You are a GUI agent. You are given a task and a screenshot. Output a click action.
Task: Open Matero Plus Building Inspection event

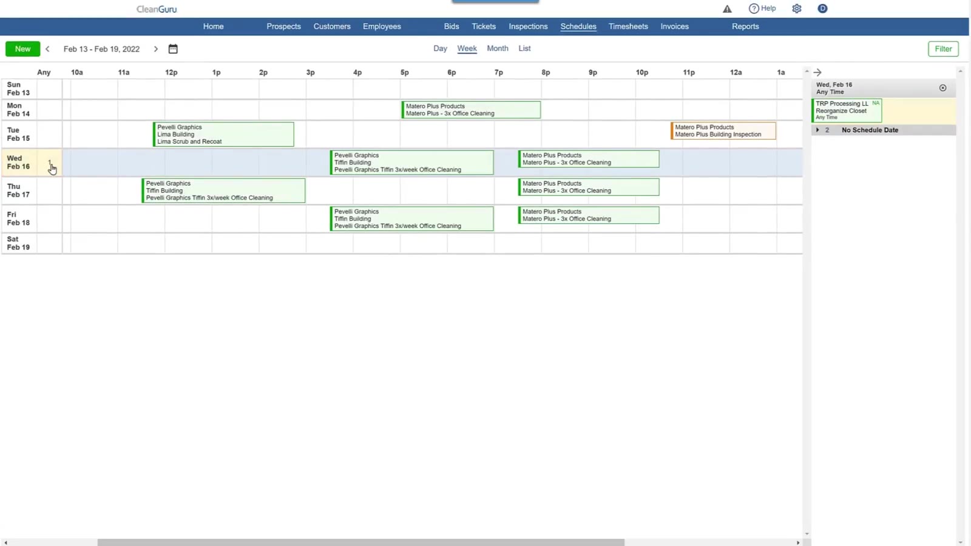point(723,131)
